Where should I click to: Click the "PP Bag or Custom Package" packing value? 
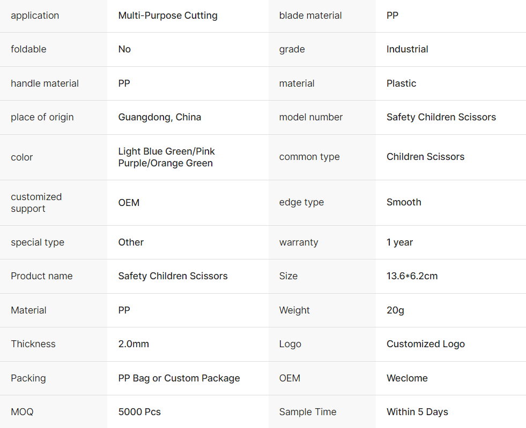(179, 378)
